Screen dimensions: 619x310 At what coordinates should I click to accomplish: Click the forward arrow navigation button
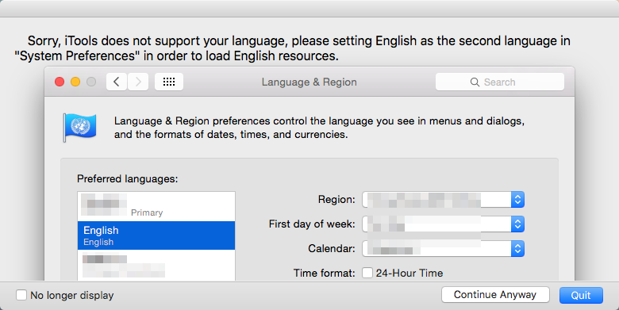pos(138,82)
